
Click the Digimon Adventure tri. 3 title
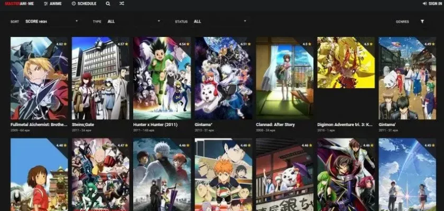pos(345,124)
